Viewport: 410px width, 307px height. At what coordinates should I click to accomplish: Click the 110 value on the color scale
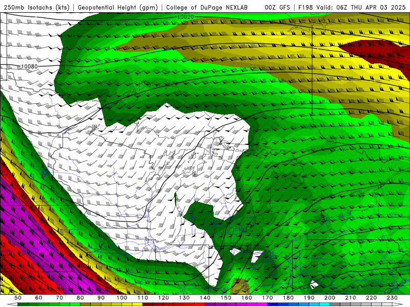(142, 298)
